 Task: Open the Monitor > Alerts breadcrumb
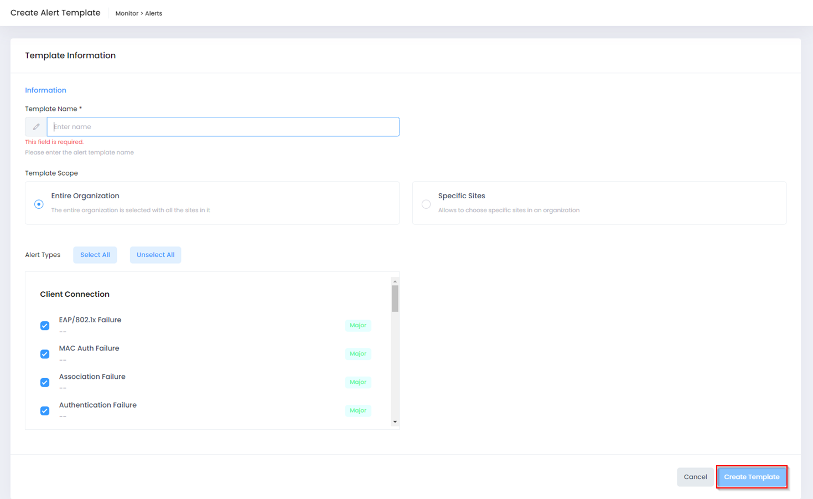pos(139,13)
